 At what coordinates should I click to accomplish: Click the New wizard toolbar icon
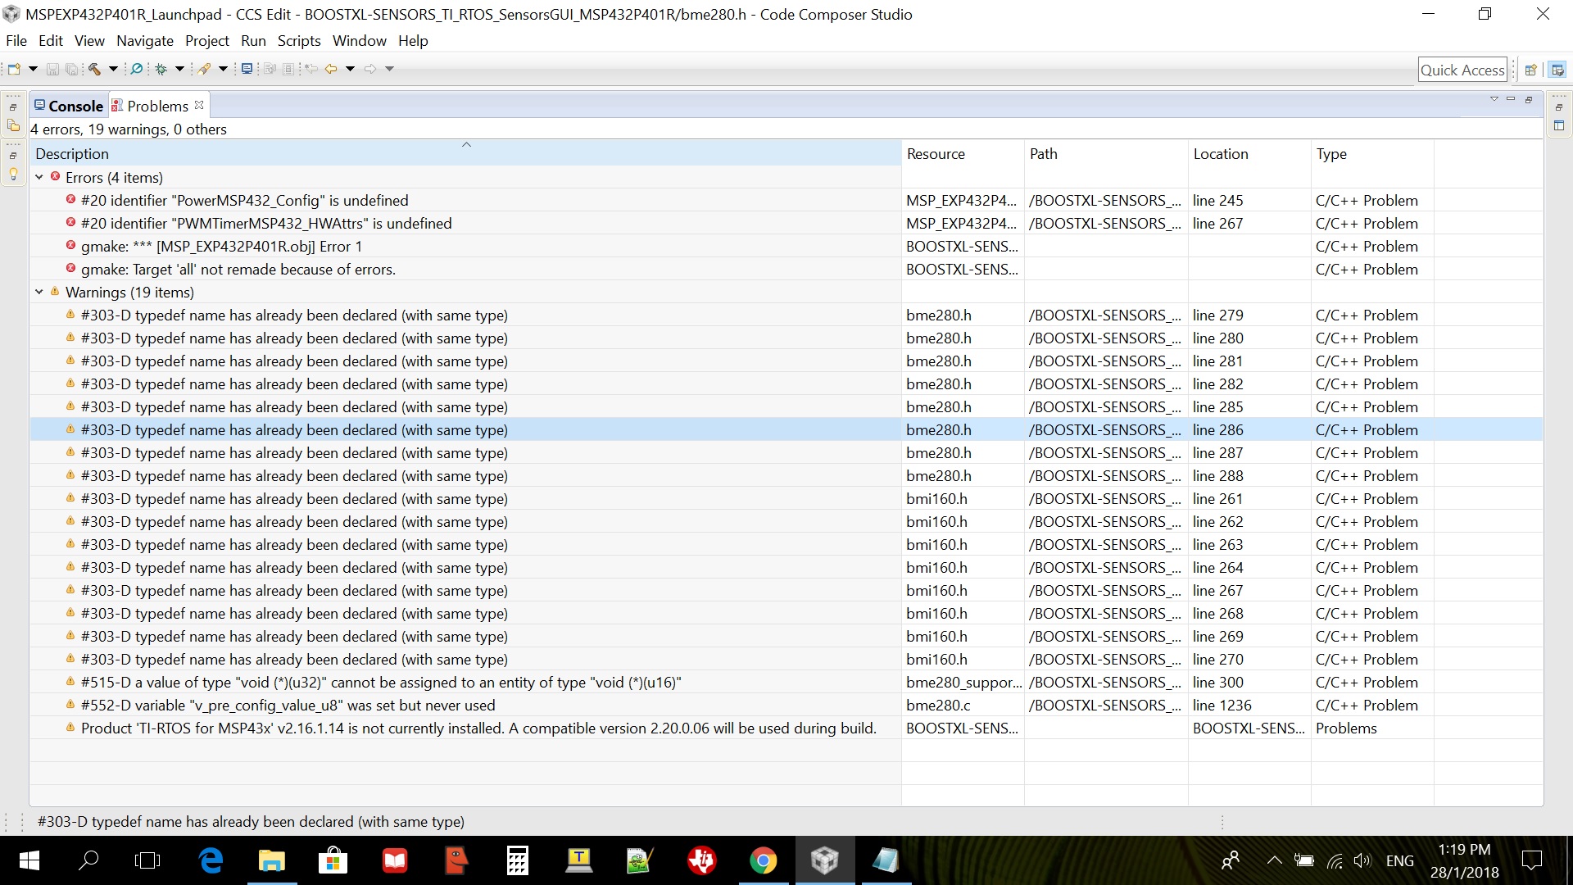pyautogui.click(x=14, y=70)
